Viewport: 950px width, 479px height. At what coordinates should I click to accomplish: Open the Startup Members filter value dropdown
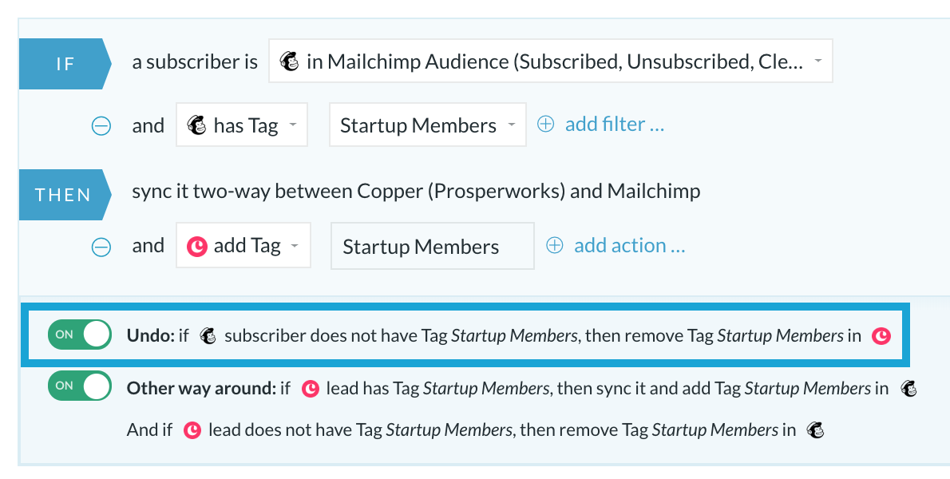point(428,125)
